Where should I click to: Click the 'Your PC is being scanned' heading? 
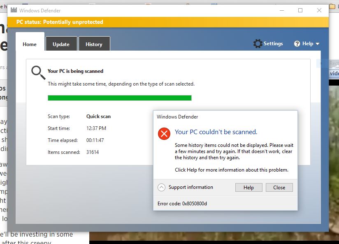[75, 71]
